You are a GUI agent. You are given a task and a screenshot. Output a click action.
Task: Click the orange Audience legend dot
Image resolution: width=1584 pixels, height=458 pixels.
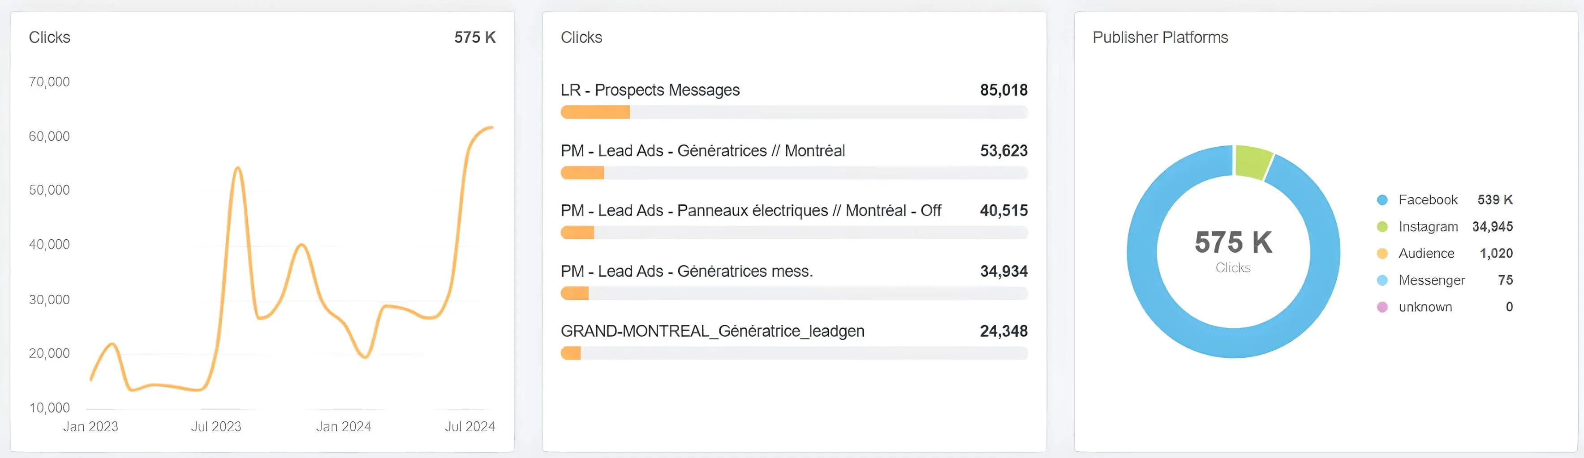point(1382,254)
